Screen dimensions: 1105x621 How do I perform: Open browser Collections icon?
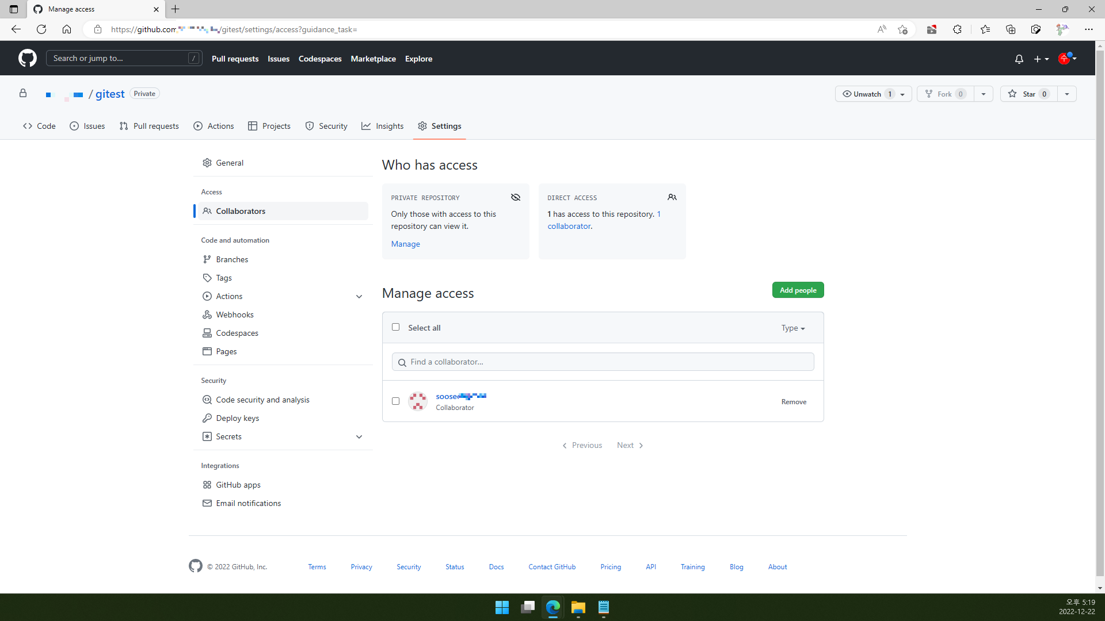coord(1010,29)
